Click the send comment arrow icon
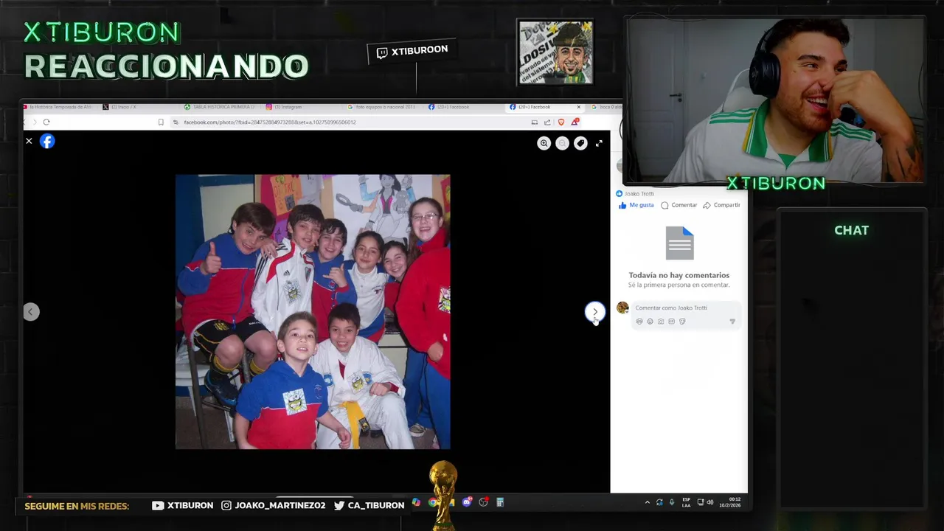Screen dimensions: 944x531 732,322
